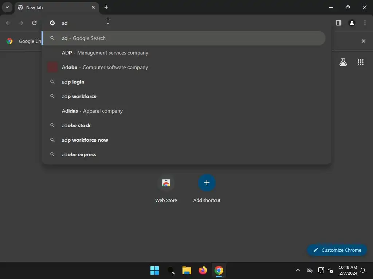Toggle the Chrome side panel
This screenshot has width=373, height=279.
pos(339,23)
